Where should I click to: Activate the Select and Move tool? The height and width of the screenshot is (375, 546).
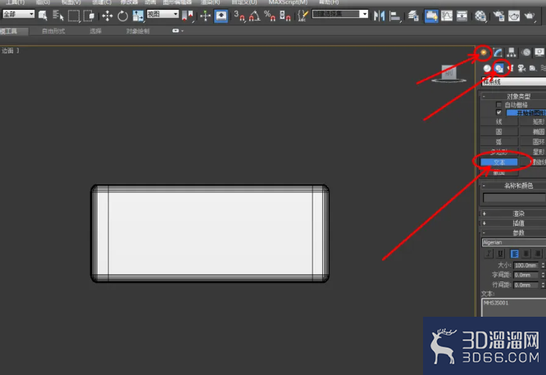[x=107, y=16]
